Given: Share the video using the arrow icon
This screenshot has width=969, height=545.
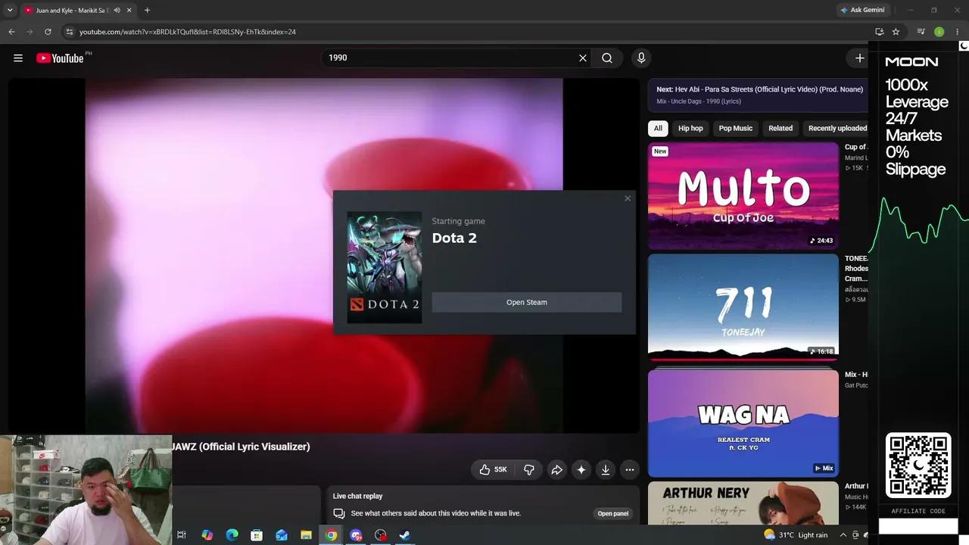Looking at the screenshot, I should [x=556, y=469].
